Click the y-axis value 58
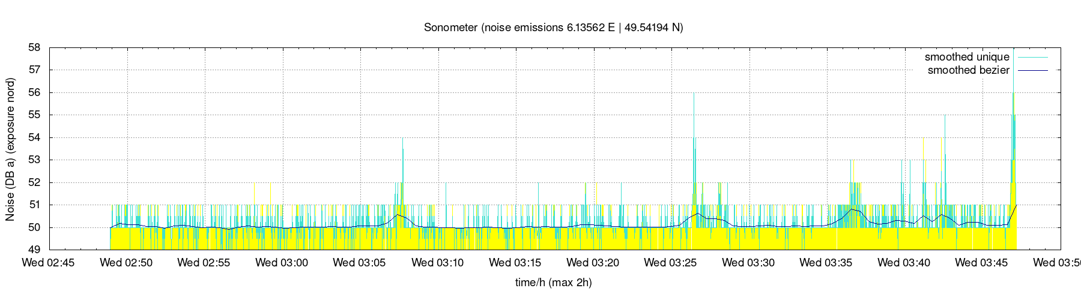This screenshot has width=1081, height=300. [x=35, y=47]
